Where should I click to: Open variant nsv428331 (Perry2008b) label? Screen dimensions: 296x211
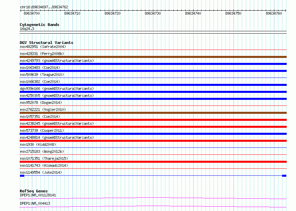[x=42, y=54]
